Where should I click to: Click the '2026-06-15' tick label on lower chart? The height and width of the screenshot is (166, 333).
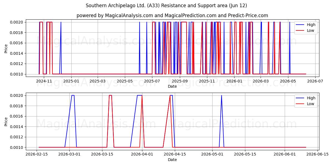click(317, 155)
